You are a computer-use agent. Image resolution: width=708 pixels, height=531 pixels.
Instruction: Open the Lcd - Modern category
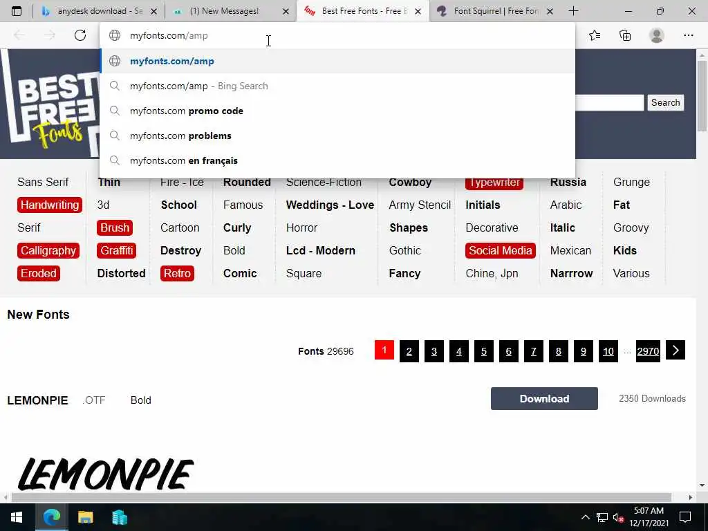(x=321, y=250)
